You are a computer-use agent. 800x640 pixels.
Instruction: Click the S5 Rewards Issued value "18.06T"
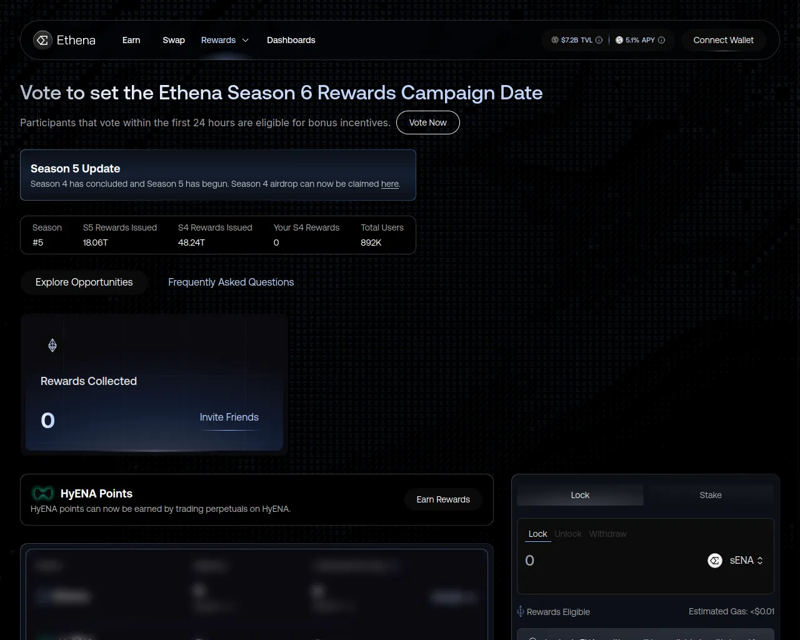96,242
